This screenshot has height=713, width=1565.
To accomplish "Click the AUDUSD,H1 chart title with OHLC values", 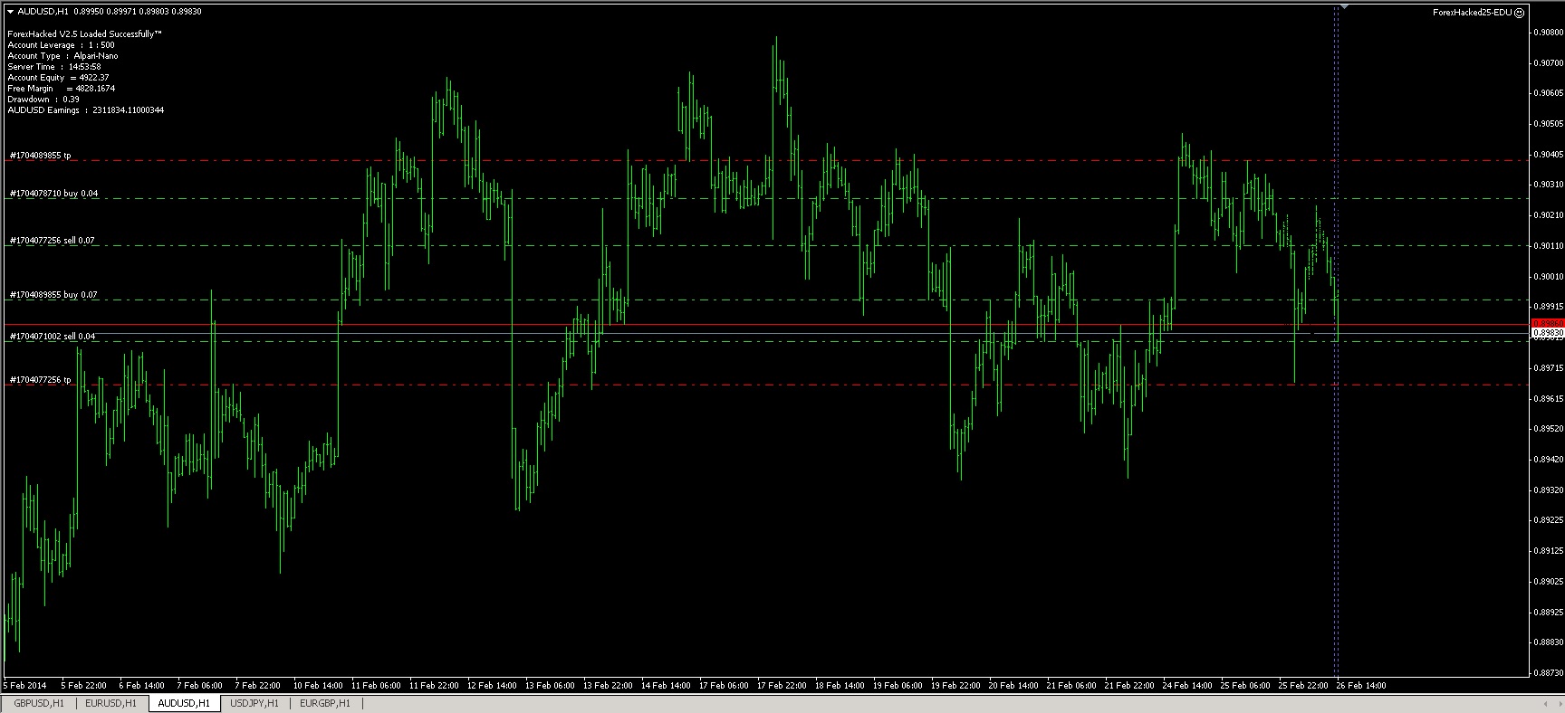I will point(110,12).
